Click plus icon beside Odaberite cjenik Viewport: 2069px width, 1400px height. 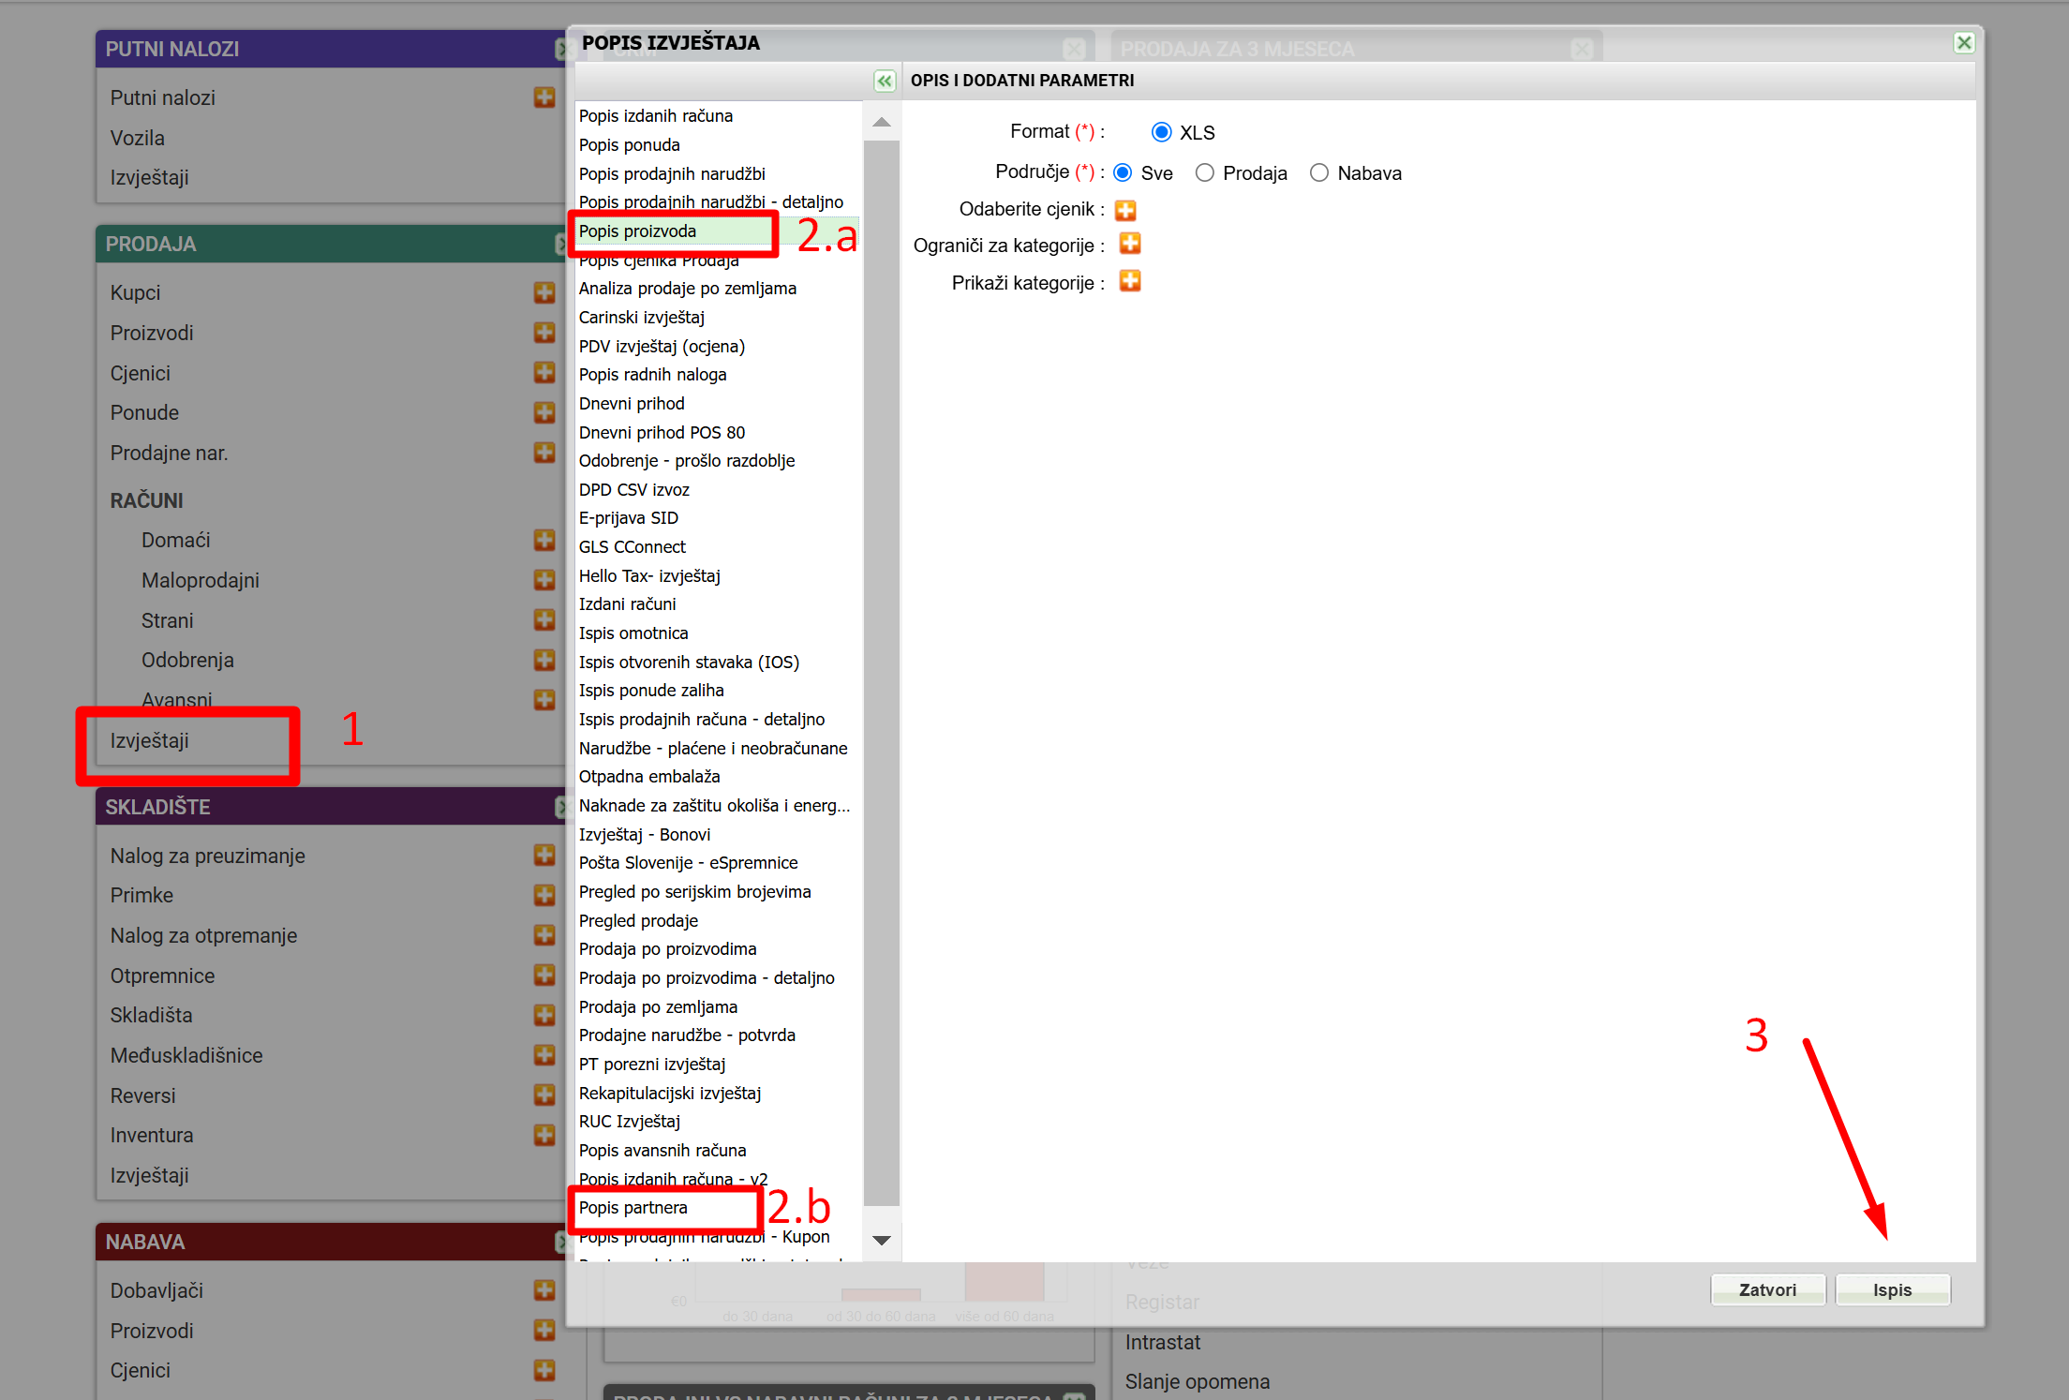(x=1125, y=210)
